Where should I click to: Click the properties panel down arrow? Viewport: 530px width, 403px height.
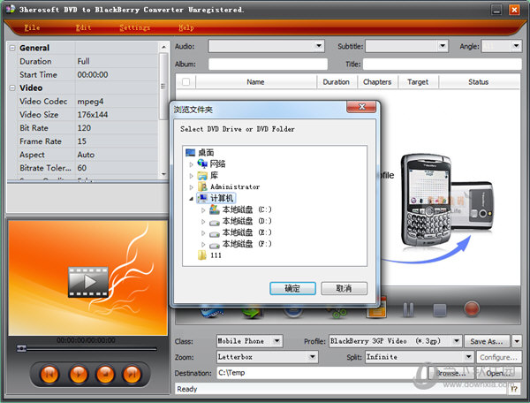(163, 174)
